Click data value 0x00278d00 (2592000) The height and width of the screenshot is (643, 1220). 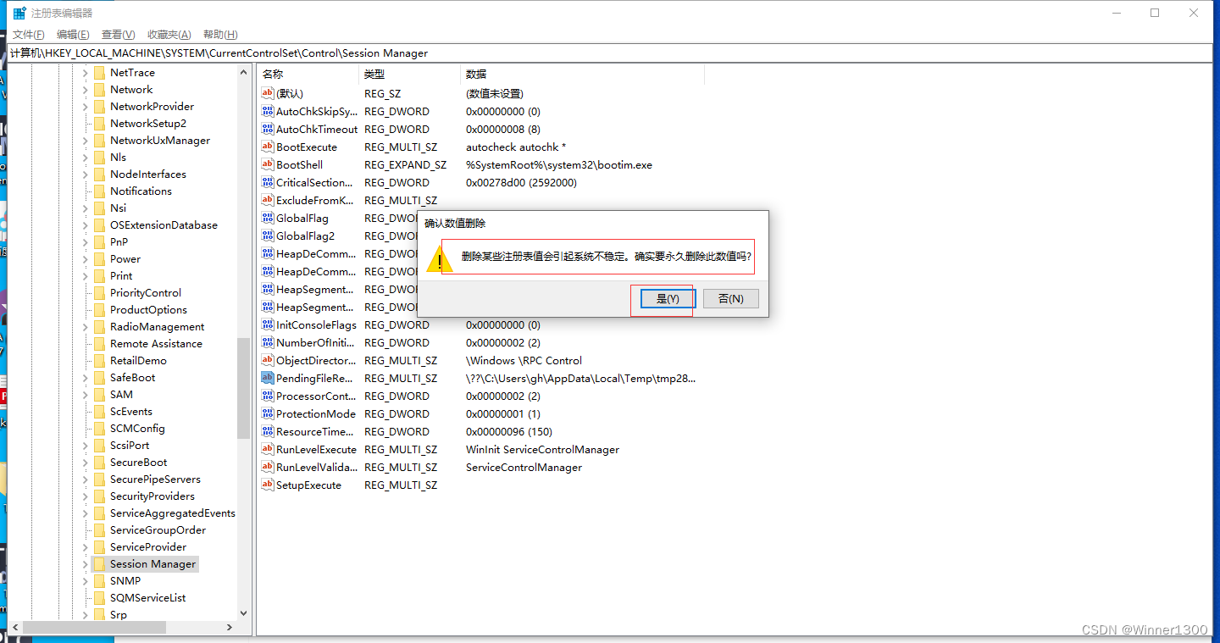521,182
